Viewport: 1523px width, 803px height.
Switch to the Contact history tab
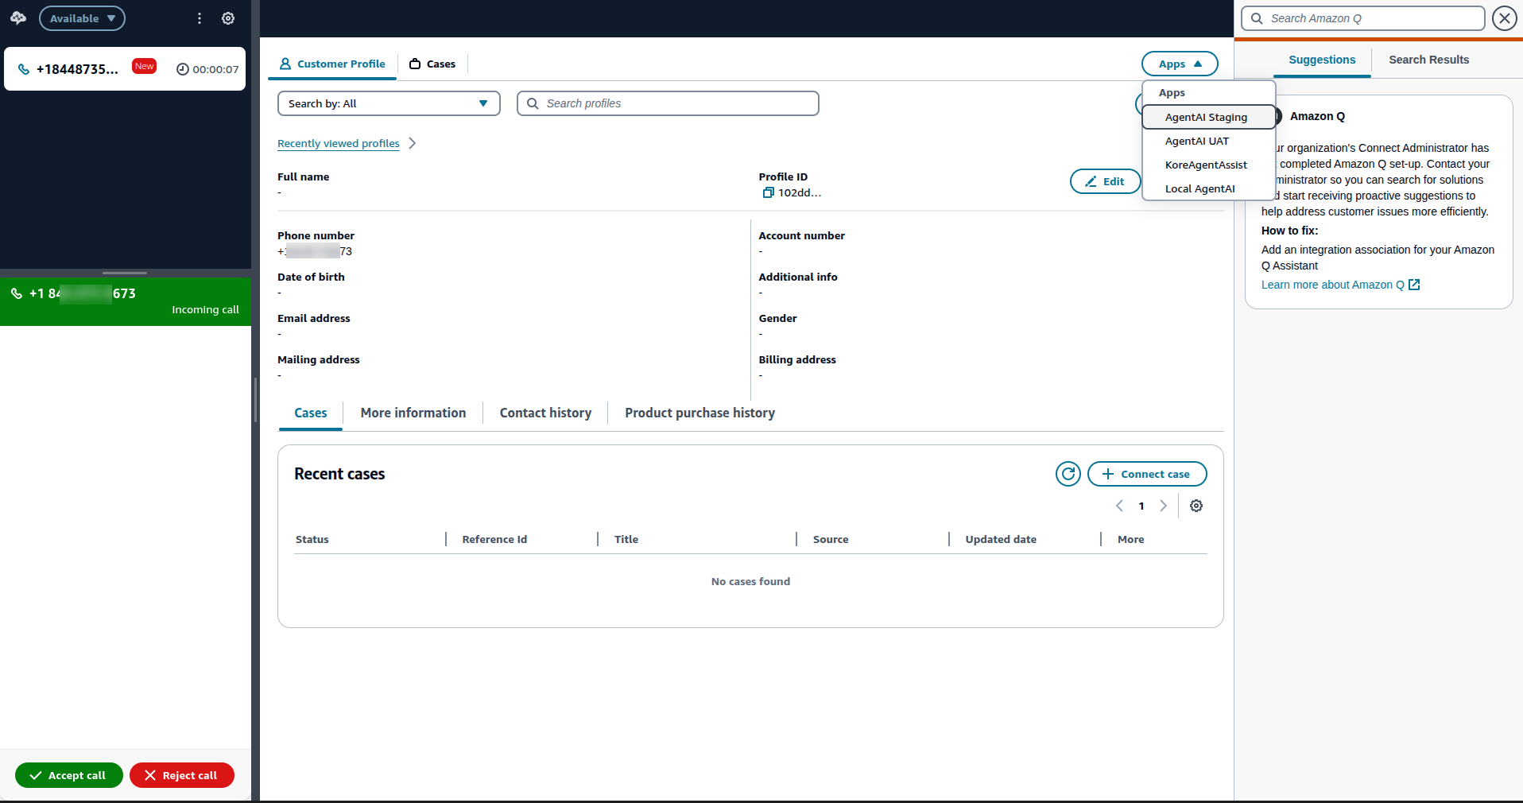pos(545,413)
